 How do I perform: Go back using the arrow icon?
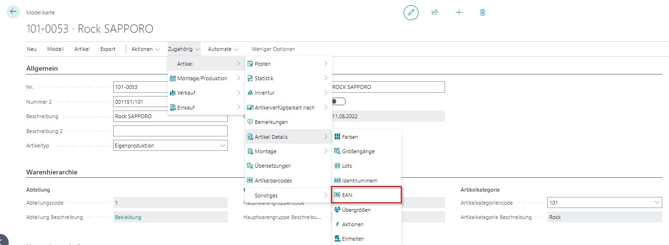[x=13, y=12]
